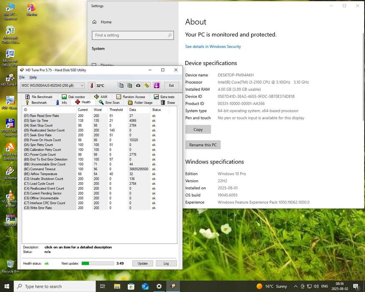The height and width of the screenshot is (292, 365).
Task: Open File Explorer from the taskbar
Action: click(x=117, y=286)
